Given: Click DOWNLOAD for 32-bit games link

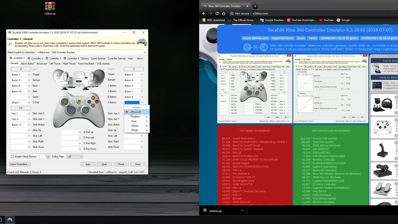Looking at the screenshot, I should (339, 38).
